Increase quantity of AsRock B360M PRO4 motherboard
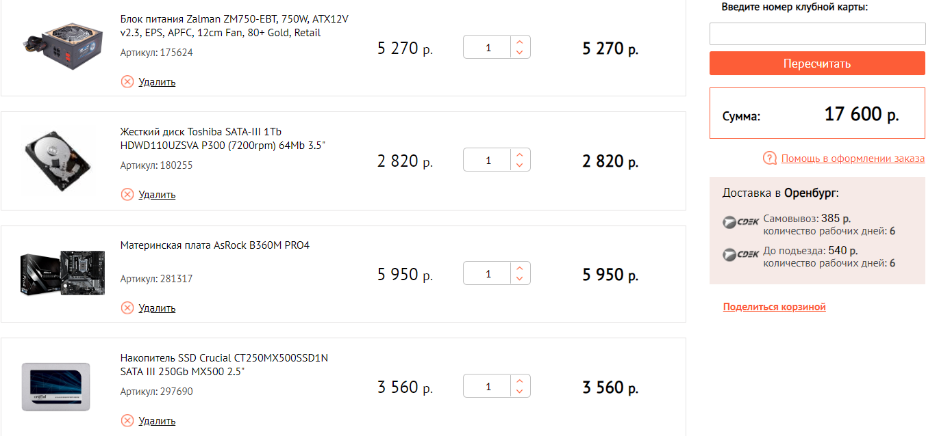This screenshot has width=926, height=436. point(520,269)
